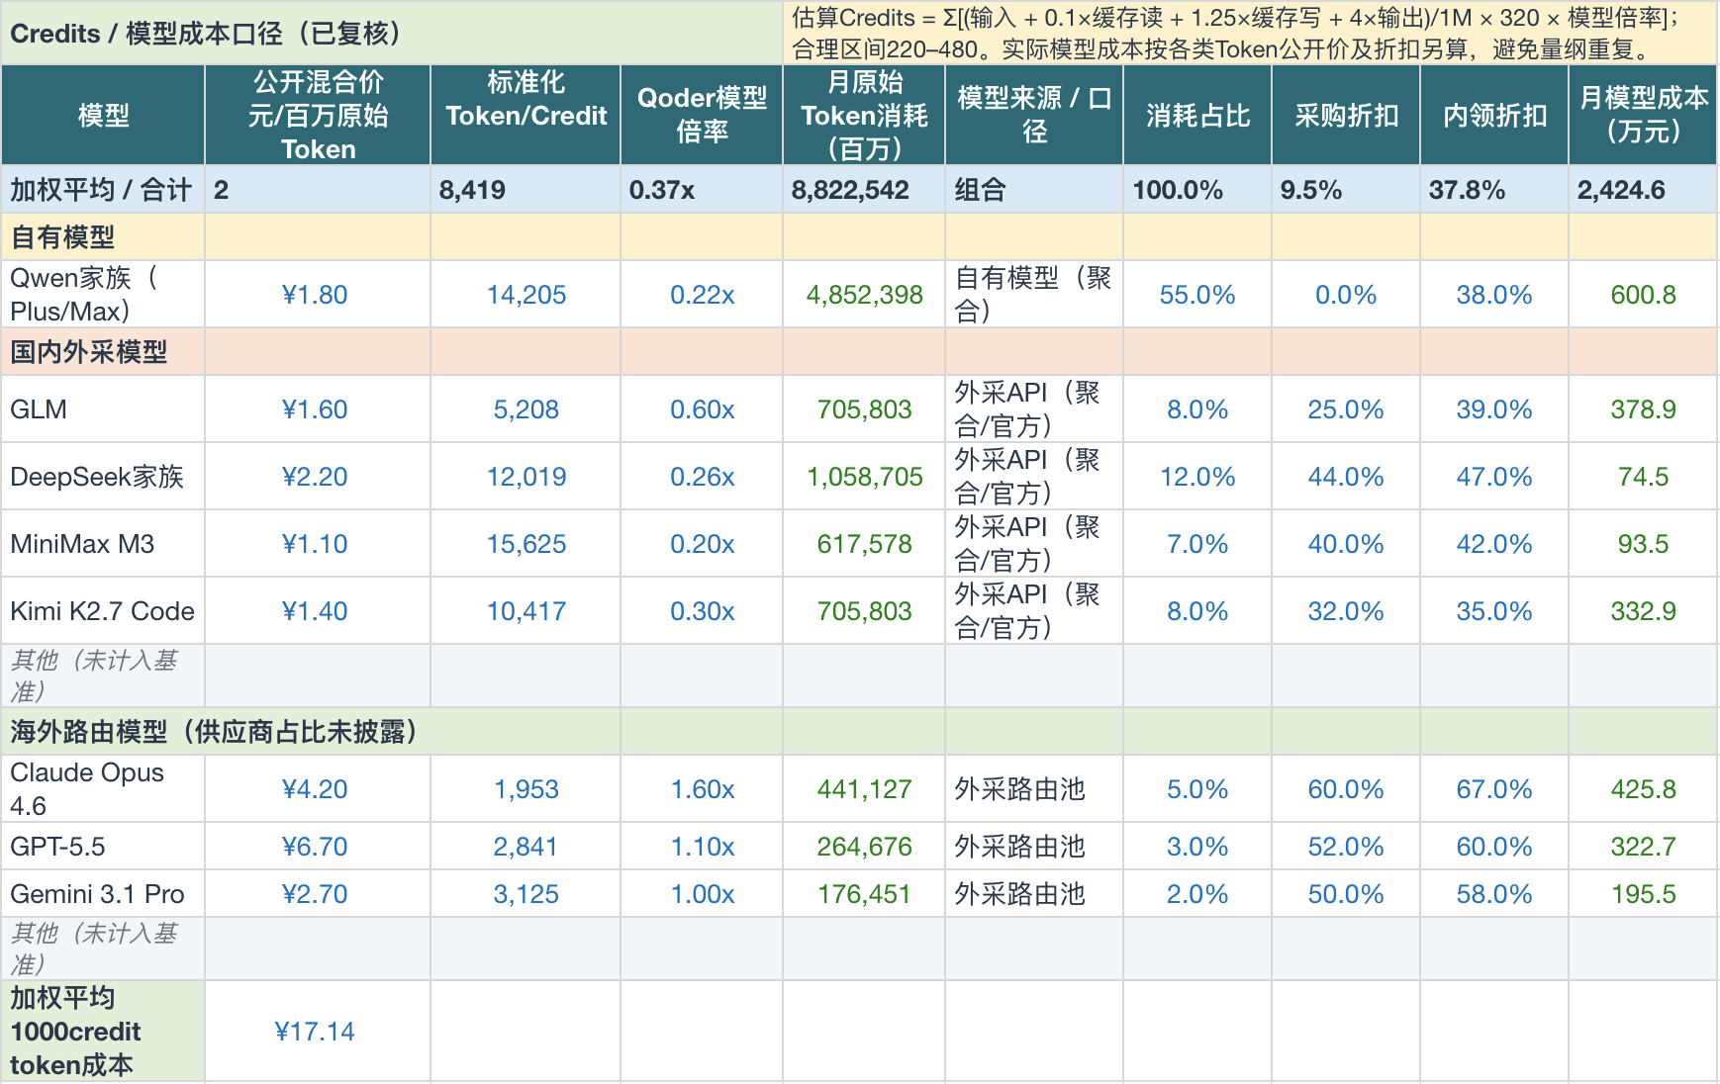Select the 采购折扣 header cell
The width and height of the screenshot is (1720, 1084).
(x=1346, y=116)
